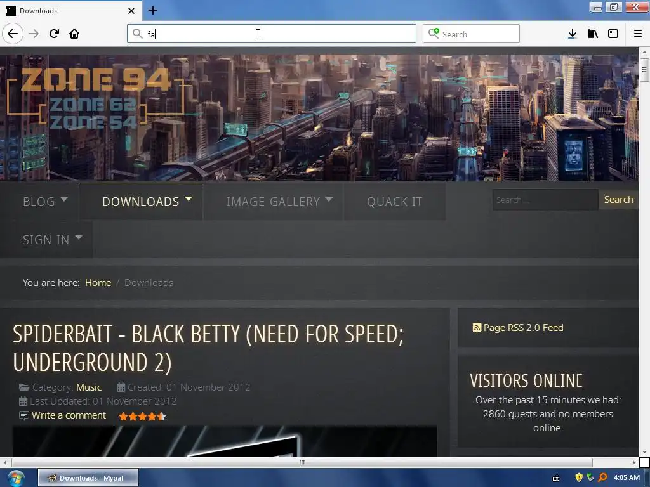The height and width of the screenshot is (487, 650).
Task: Select the Downloads browser tab
Action: (x=70, y=11)
